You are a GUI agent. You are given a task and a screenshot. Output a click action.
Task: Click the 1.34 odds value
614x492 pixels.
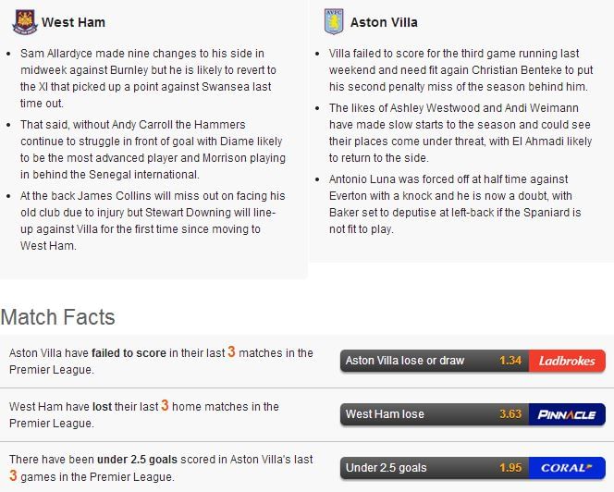click(510, 361)
